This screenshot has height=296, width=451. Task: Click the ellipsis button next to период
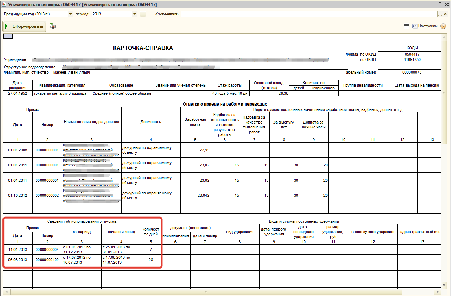tap(143, 14)
